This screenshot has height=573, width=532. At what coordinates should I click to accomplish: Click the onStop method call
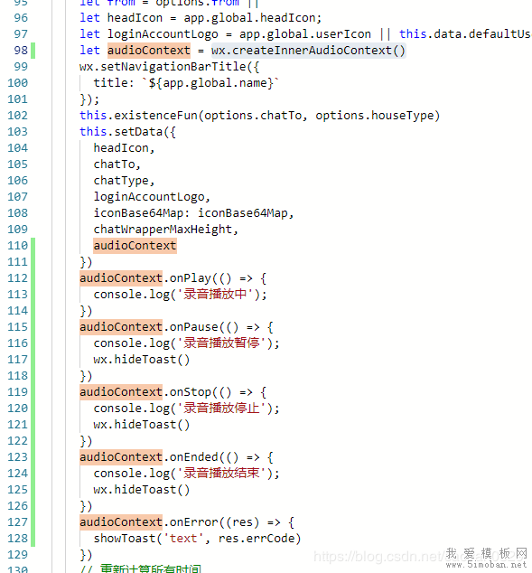191,391
